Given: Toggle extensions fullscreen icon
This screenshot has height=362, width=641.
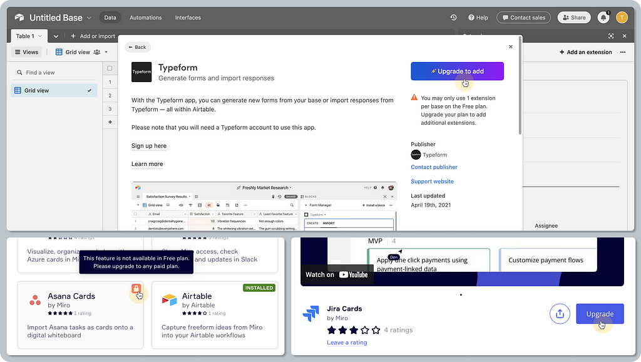Looking at the screenshot, I should tap(611, 36).
